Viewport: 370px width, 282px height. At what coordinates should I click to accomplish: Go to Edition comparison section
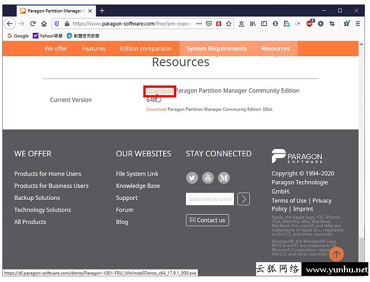coord(146,48)
